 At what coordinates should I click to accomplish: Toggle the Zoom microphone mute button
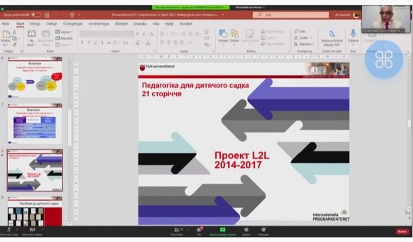(x=9, y=230)
